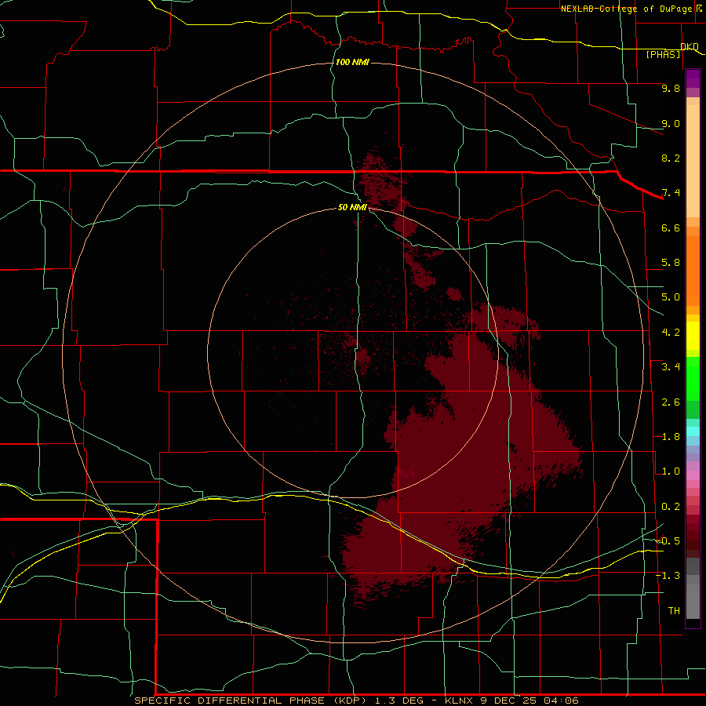Image resolution: width=706 pixels, height=706 pixels.
Task: Select the 9.8 value on the color scale
Action: (671, 88)
